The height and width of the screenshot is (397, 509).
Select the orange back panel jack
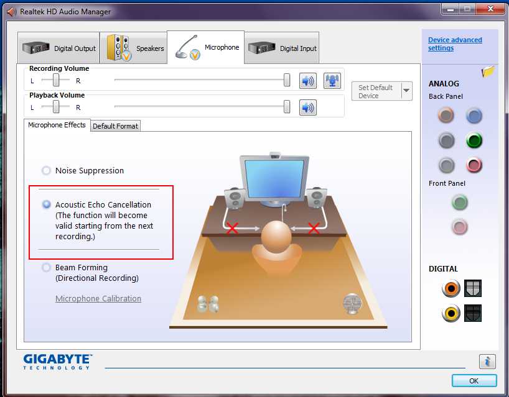click(446, 115)
